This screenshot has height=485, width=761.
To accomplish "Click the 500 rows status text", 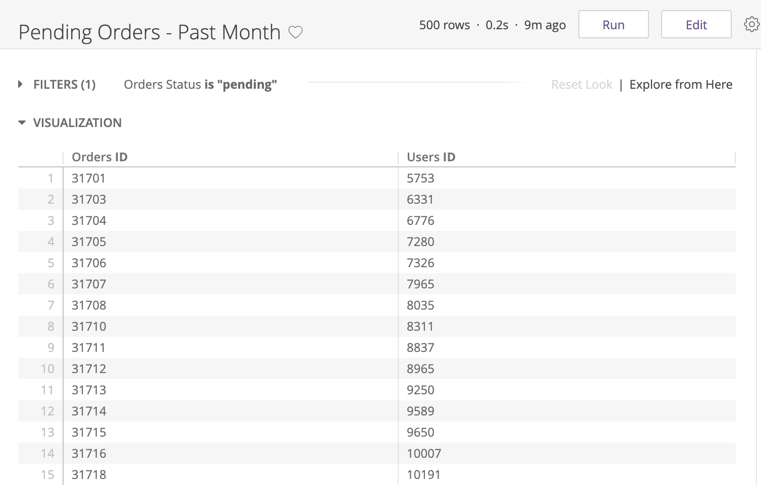I will coord(444,25).
